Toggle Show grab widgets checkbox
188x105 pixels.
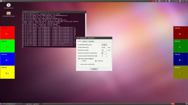tap(79, 59)
